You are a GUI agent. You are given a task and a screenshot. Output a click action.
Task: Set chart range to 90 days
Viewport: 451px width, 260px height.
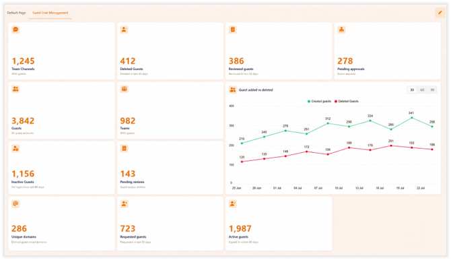432,90
